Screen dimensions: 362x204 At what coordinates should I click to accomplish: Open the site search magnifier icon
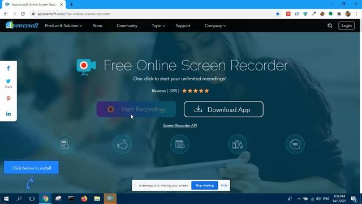coord(330,25)
